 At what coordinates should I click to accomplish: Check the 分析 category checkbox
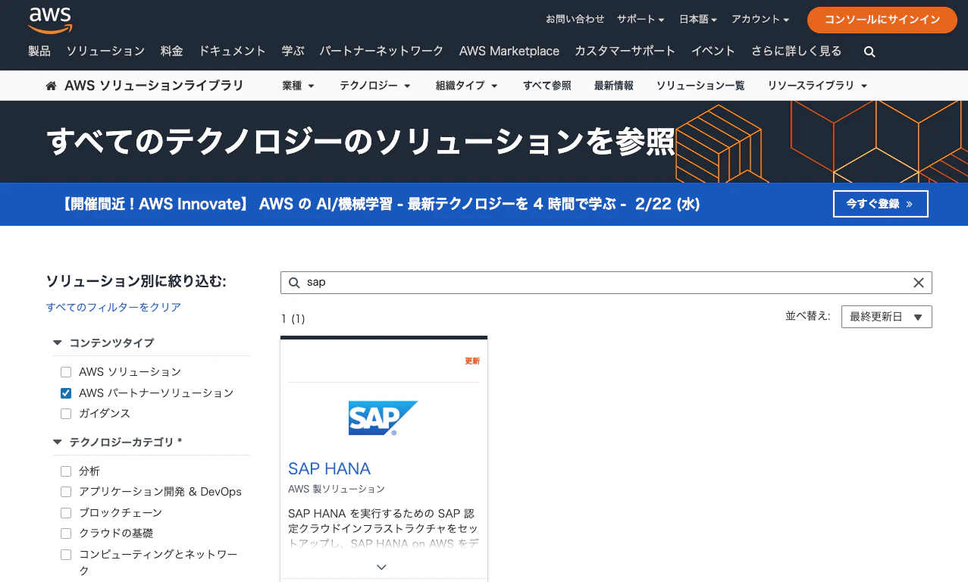click(x=66, y=471)
